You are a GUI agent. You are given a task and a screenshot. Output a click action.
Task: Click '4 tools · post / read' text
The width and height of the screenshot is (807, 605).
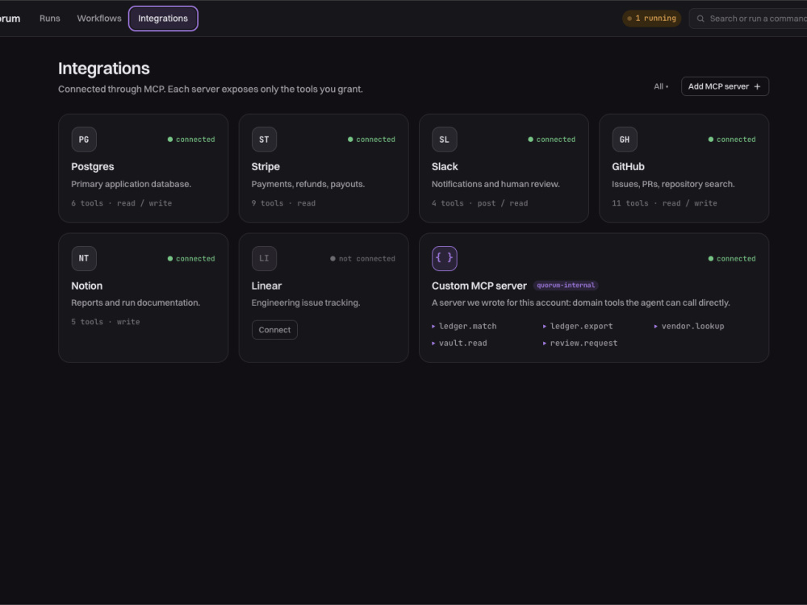(x=479, y=203)
